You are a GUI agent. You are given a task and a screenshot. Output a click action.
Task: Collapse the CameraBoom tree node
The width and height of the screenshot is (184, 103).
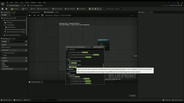4,25
